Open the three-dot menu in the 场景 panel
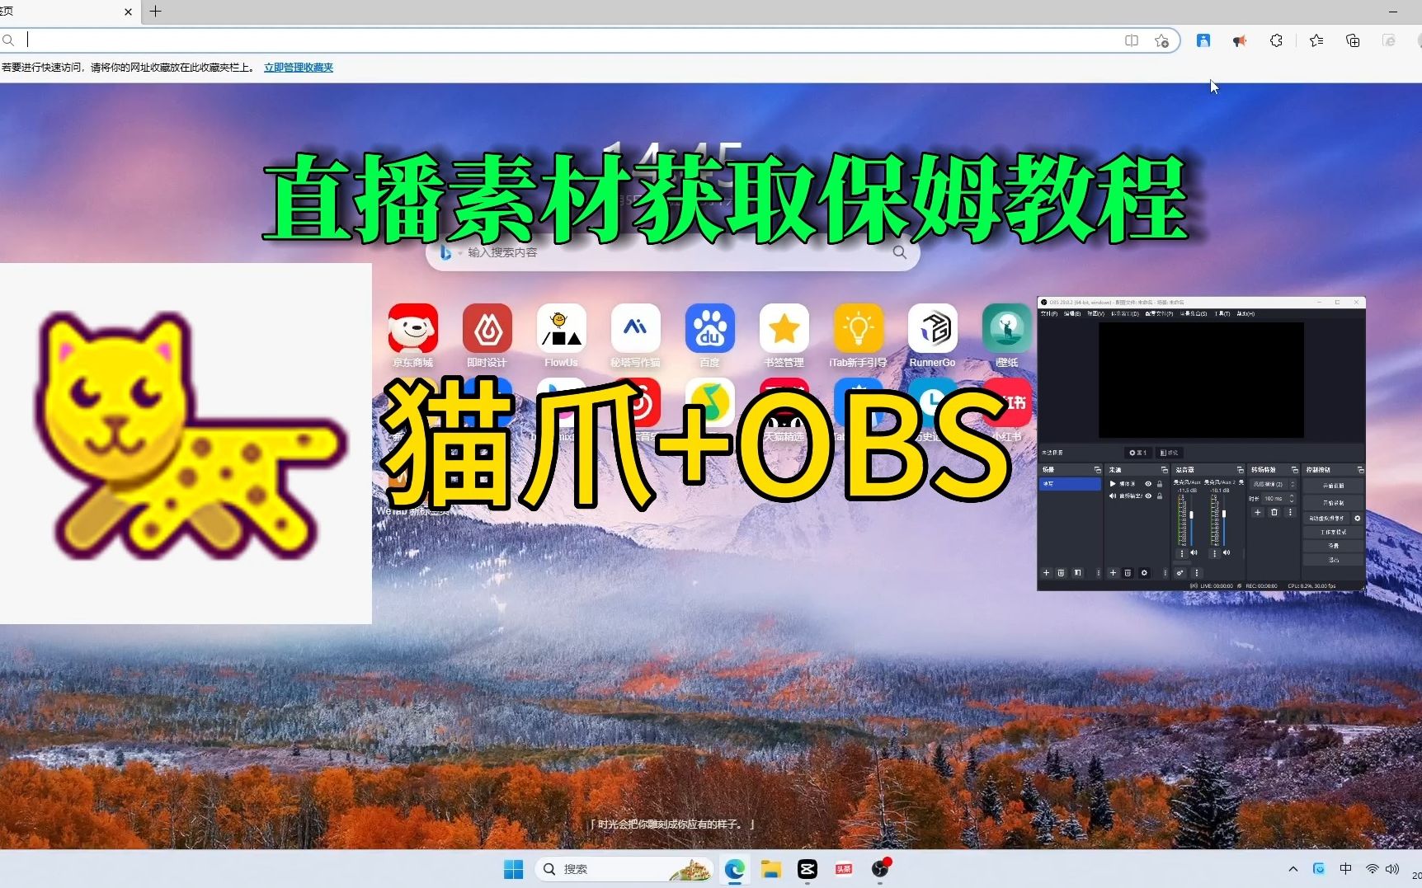 [1099, 573]
